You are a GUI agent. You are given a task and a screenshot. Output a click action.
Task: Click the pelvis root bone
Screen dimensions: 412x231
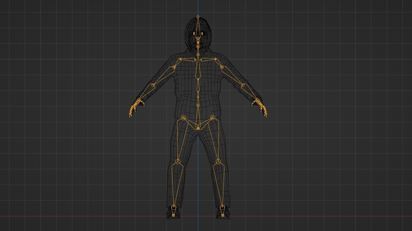[x=198, y=128]
